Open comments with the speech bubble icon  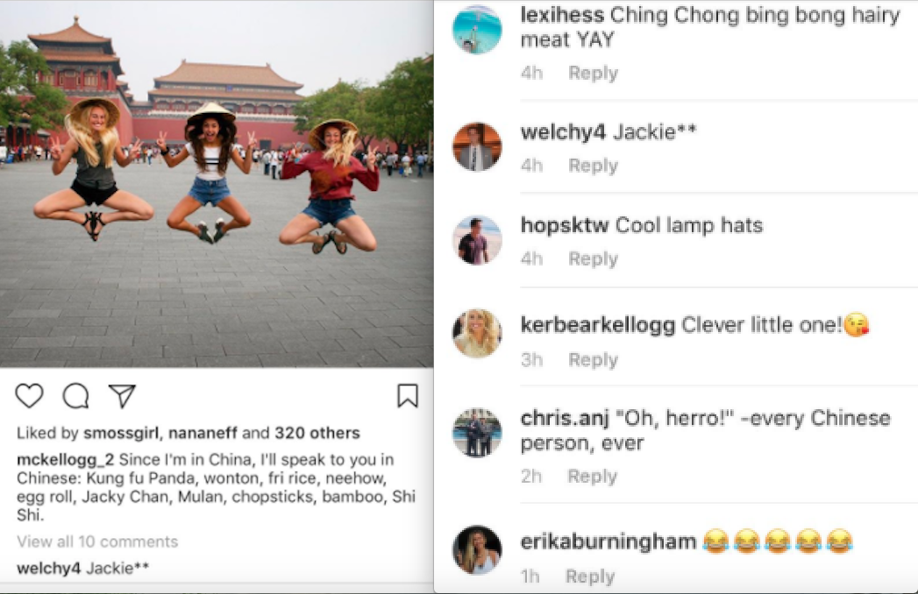tap(76, 396)
